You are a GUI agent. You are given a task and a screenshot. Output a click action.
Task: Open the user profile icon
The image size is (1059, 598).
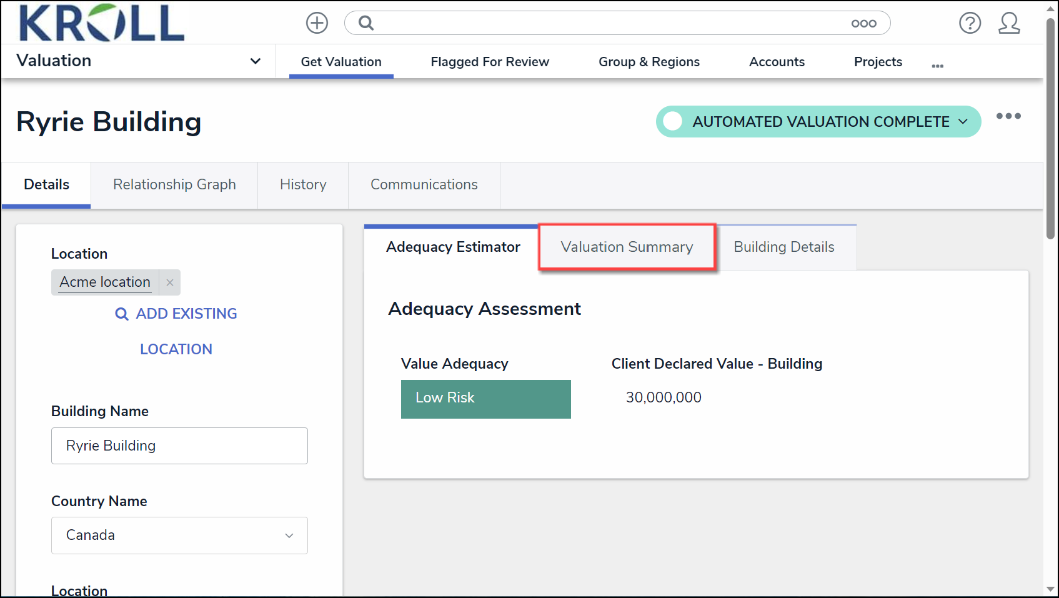point(1009,23)
